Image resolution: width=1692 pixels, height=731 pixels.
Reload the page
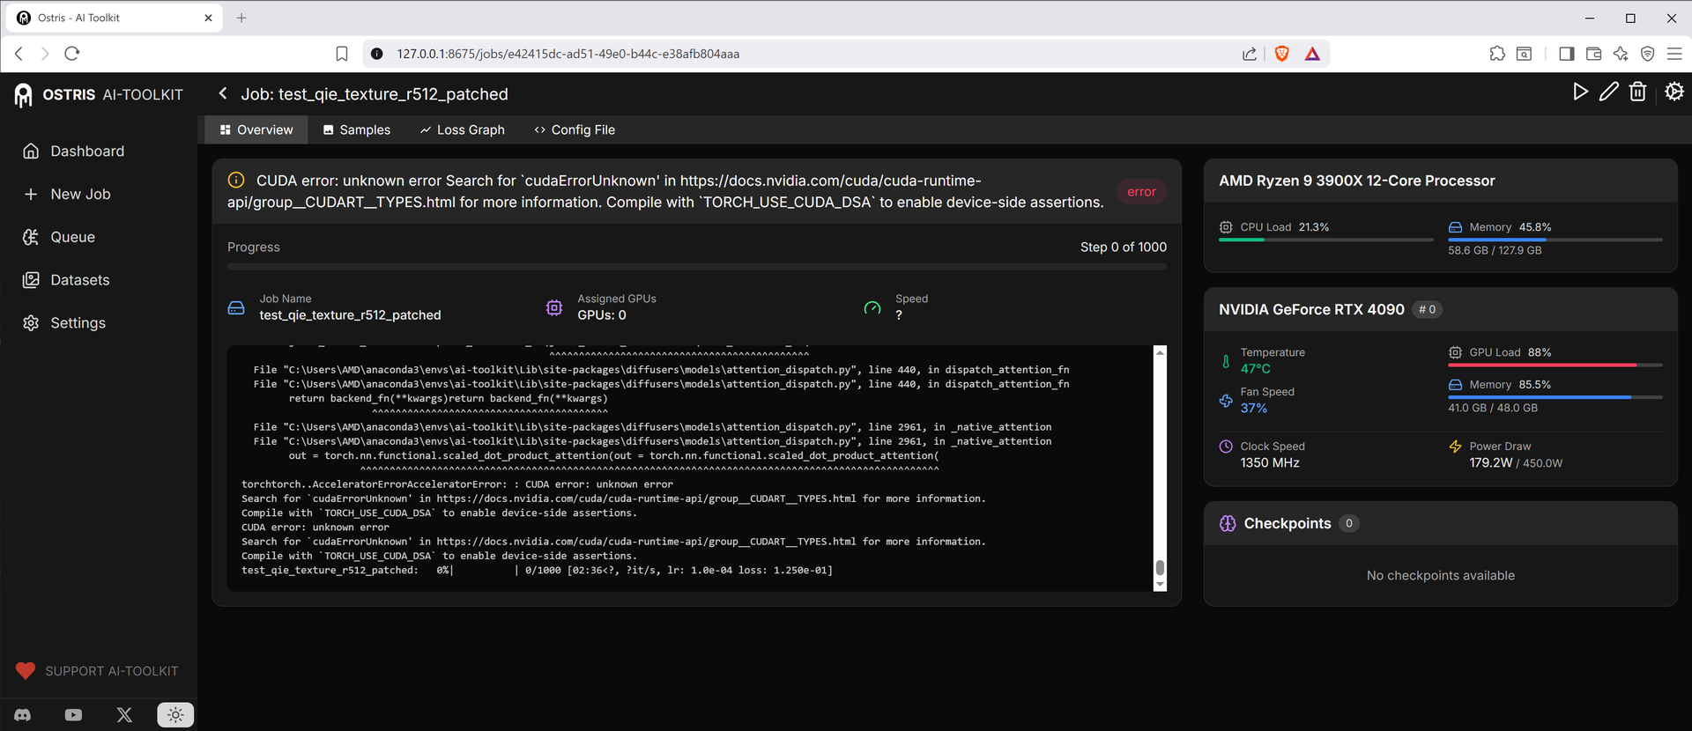(72, 54)
